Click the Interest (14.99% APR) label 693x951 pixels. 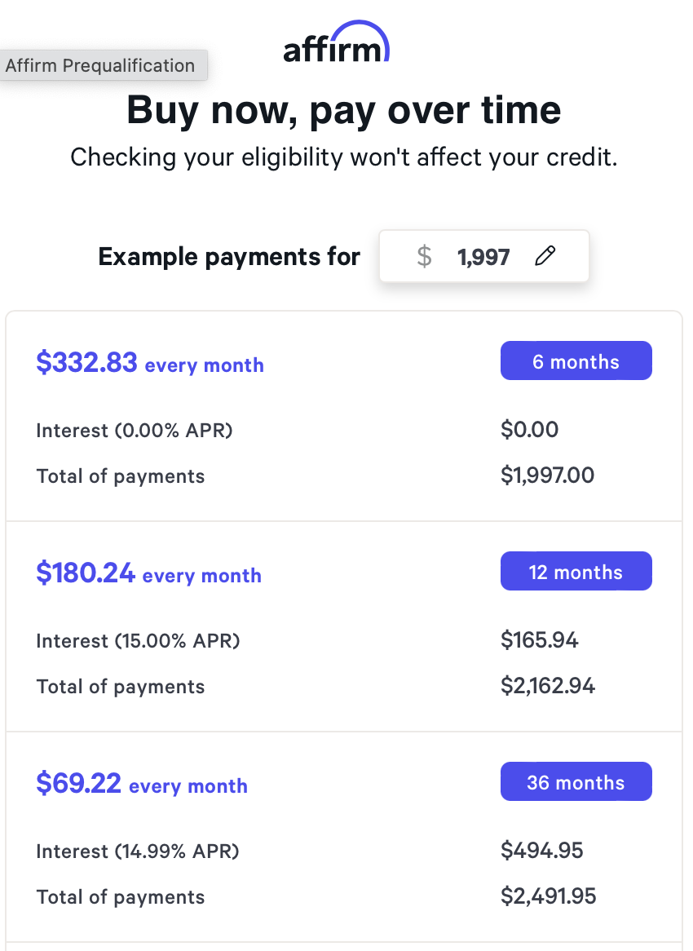tap(138, 851)
